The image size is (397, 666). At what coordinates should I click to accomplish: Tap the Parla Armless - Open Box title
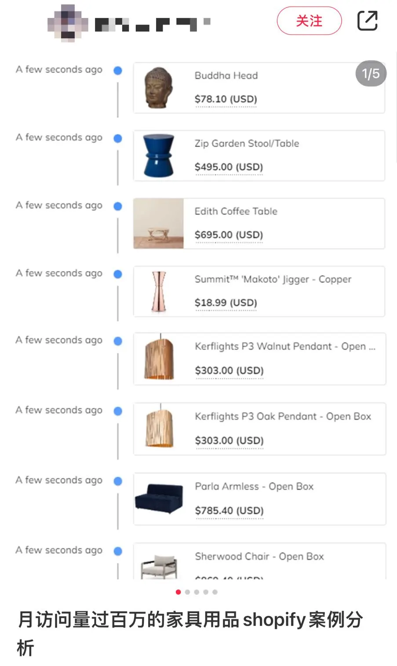[x=254, y=487]
